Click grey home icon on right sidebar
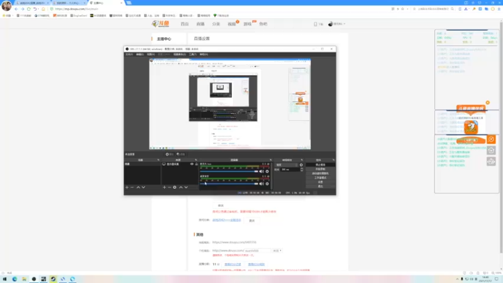This screenshot has height=283, width=503. point(491,150)
